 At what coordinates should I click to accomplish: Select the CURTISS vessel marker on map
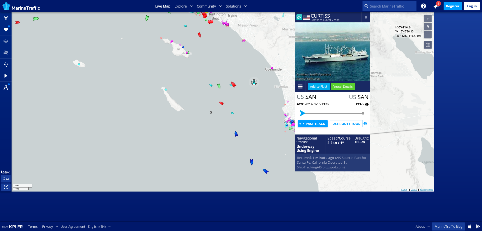click(254, 82)
